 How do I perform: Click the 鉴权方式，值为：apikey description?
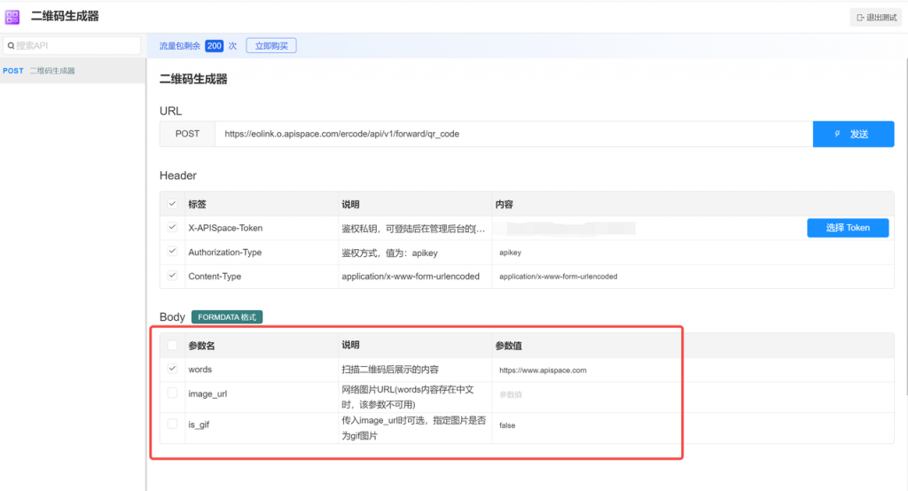point(389,253)
